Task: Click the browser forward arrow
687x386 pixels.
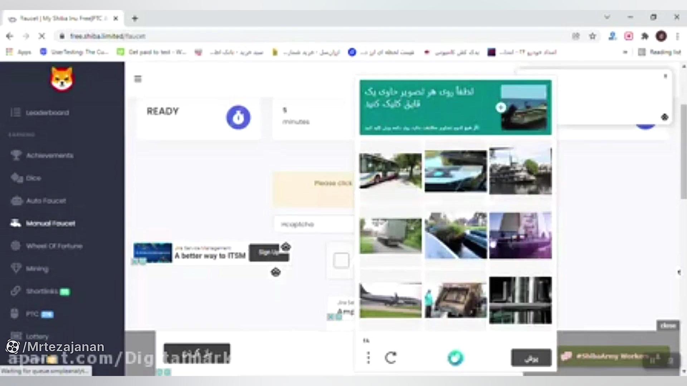Action: [x=26, y=36]
